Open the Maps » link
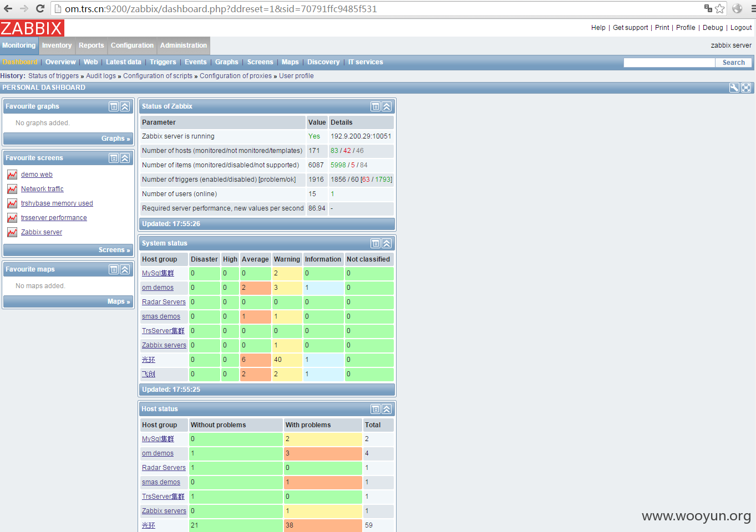Viewport: 756px width, 532px height. point(119,301)
